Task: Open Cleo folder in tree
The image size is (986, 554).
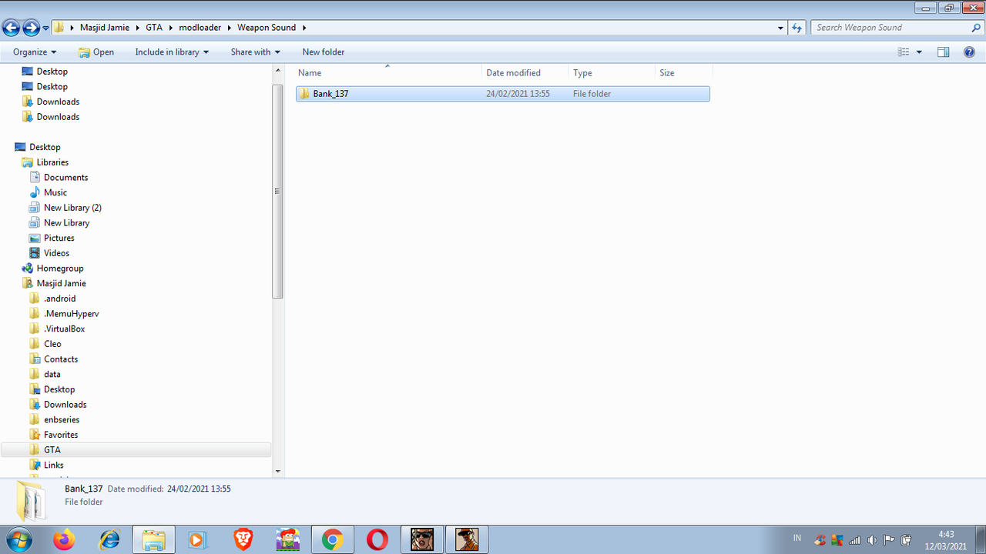Action: click(x=52, y=344)
